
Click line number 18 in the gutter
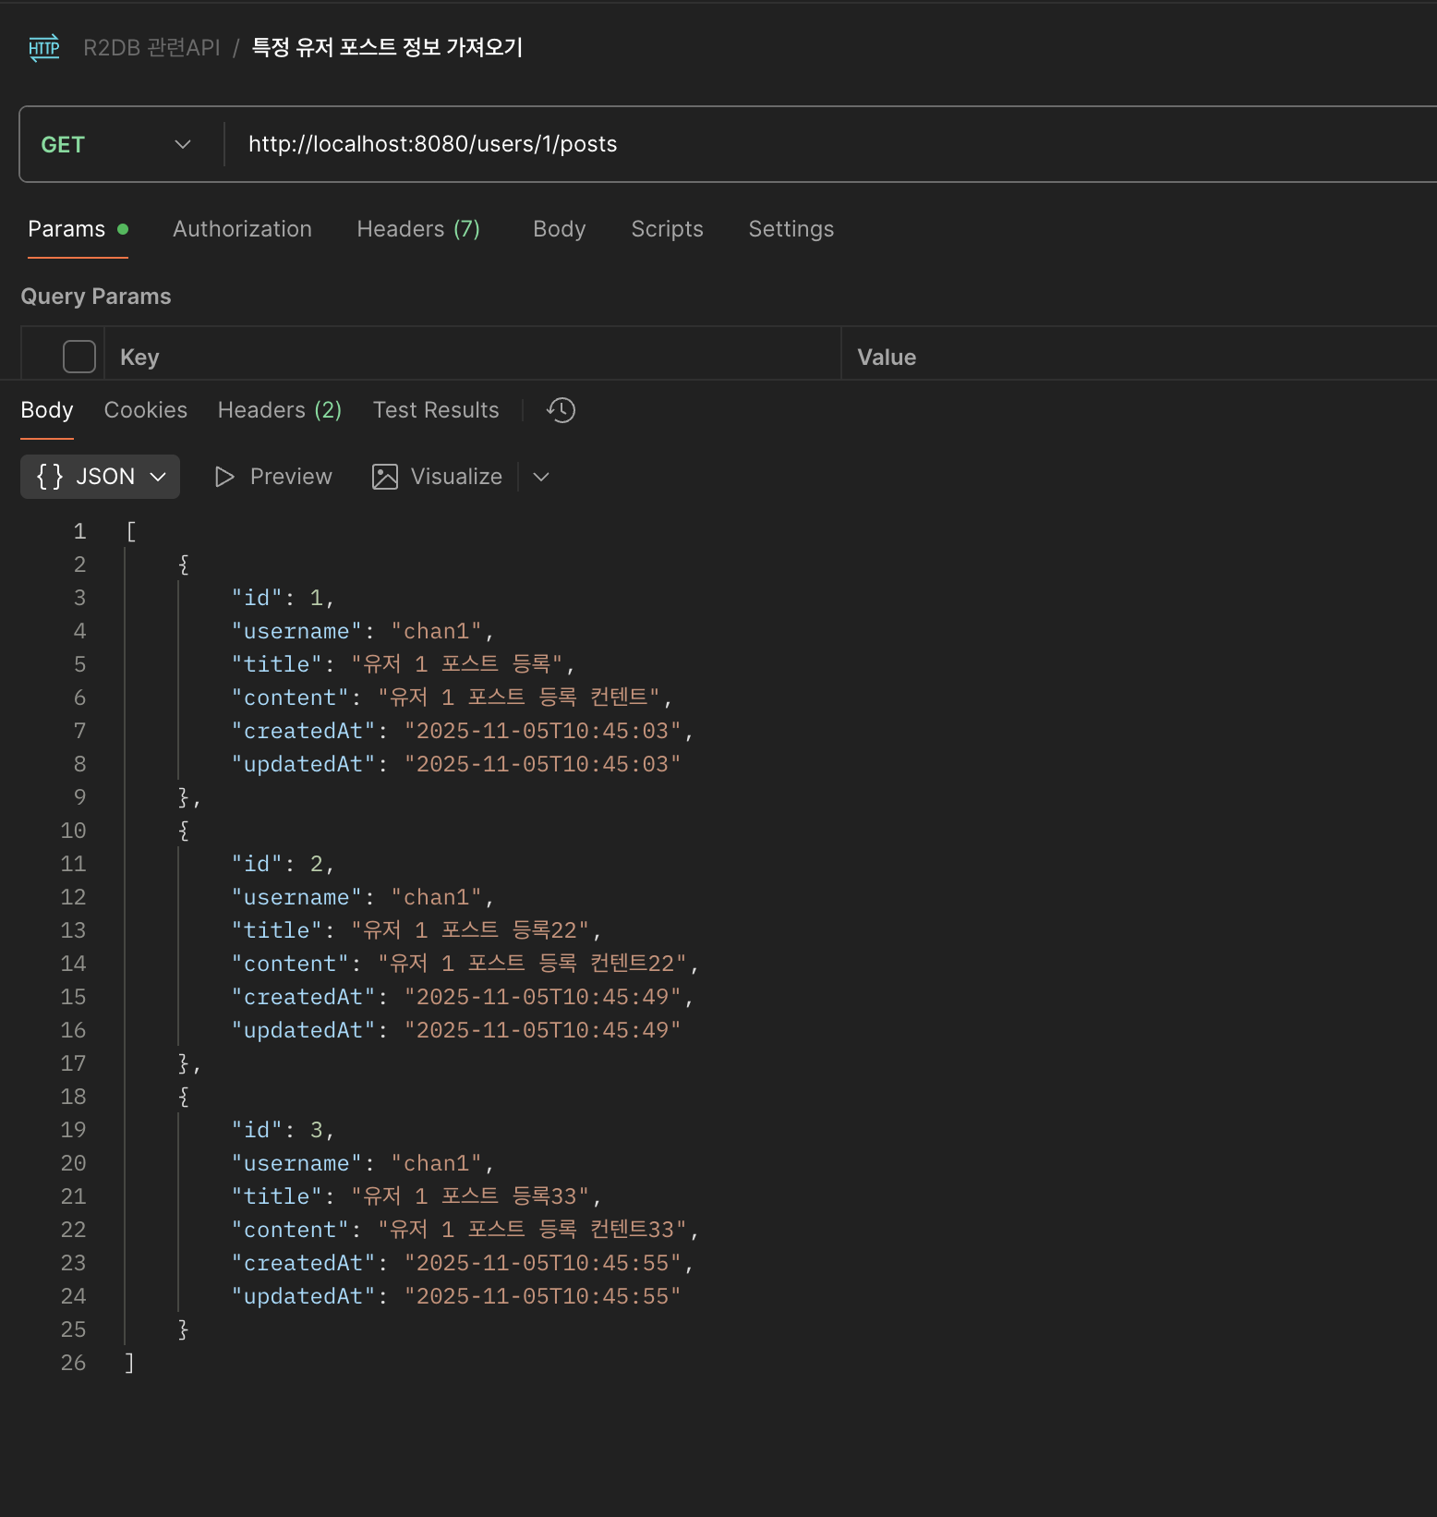(73, 1097)
